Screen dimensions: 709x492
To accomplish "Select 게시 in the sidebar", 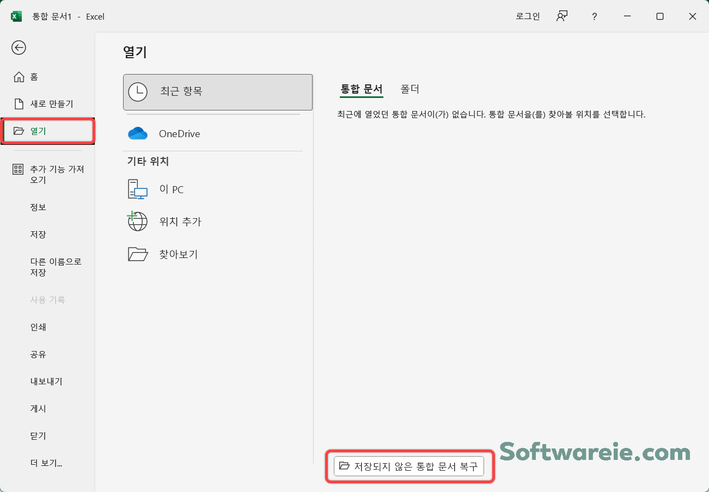I will [38, 409].
